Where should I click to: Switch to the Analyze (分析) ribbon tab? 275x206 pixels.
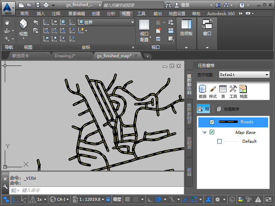pos(111,14)
